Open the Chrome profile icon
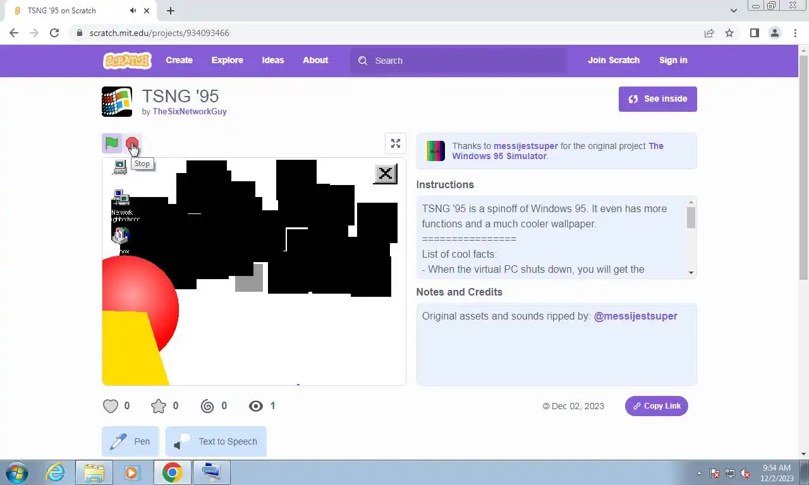This screenshot has width=809, height=485. coord(775,33)
